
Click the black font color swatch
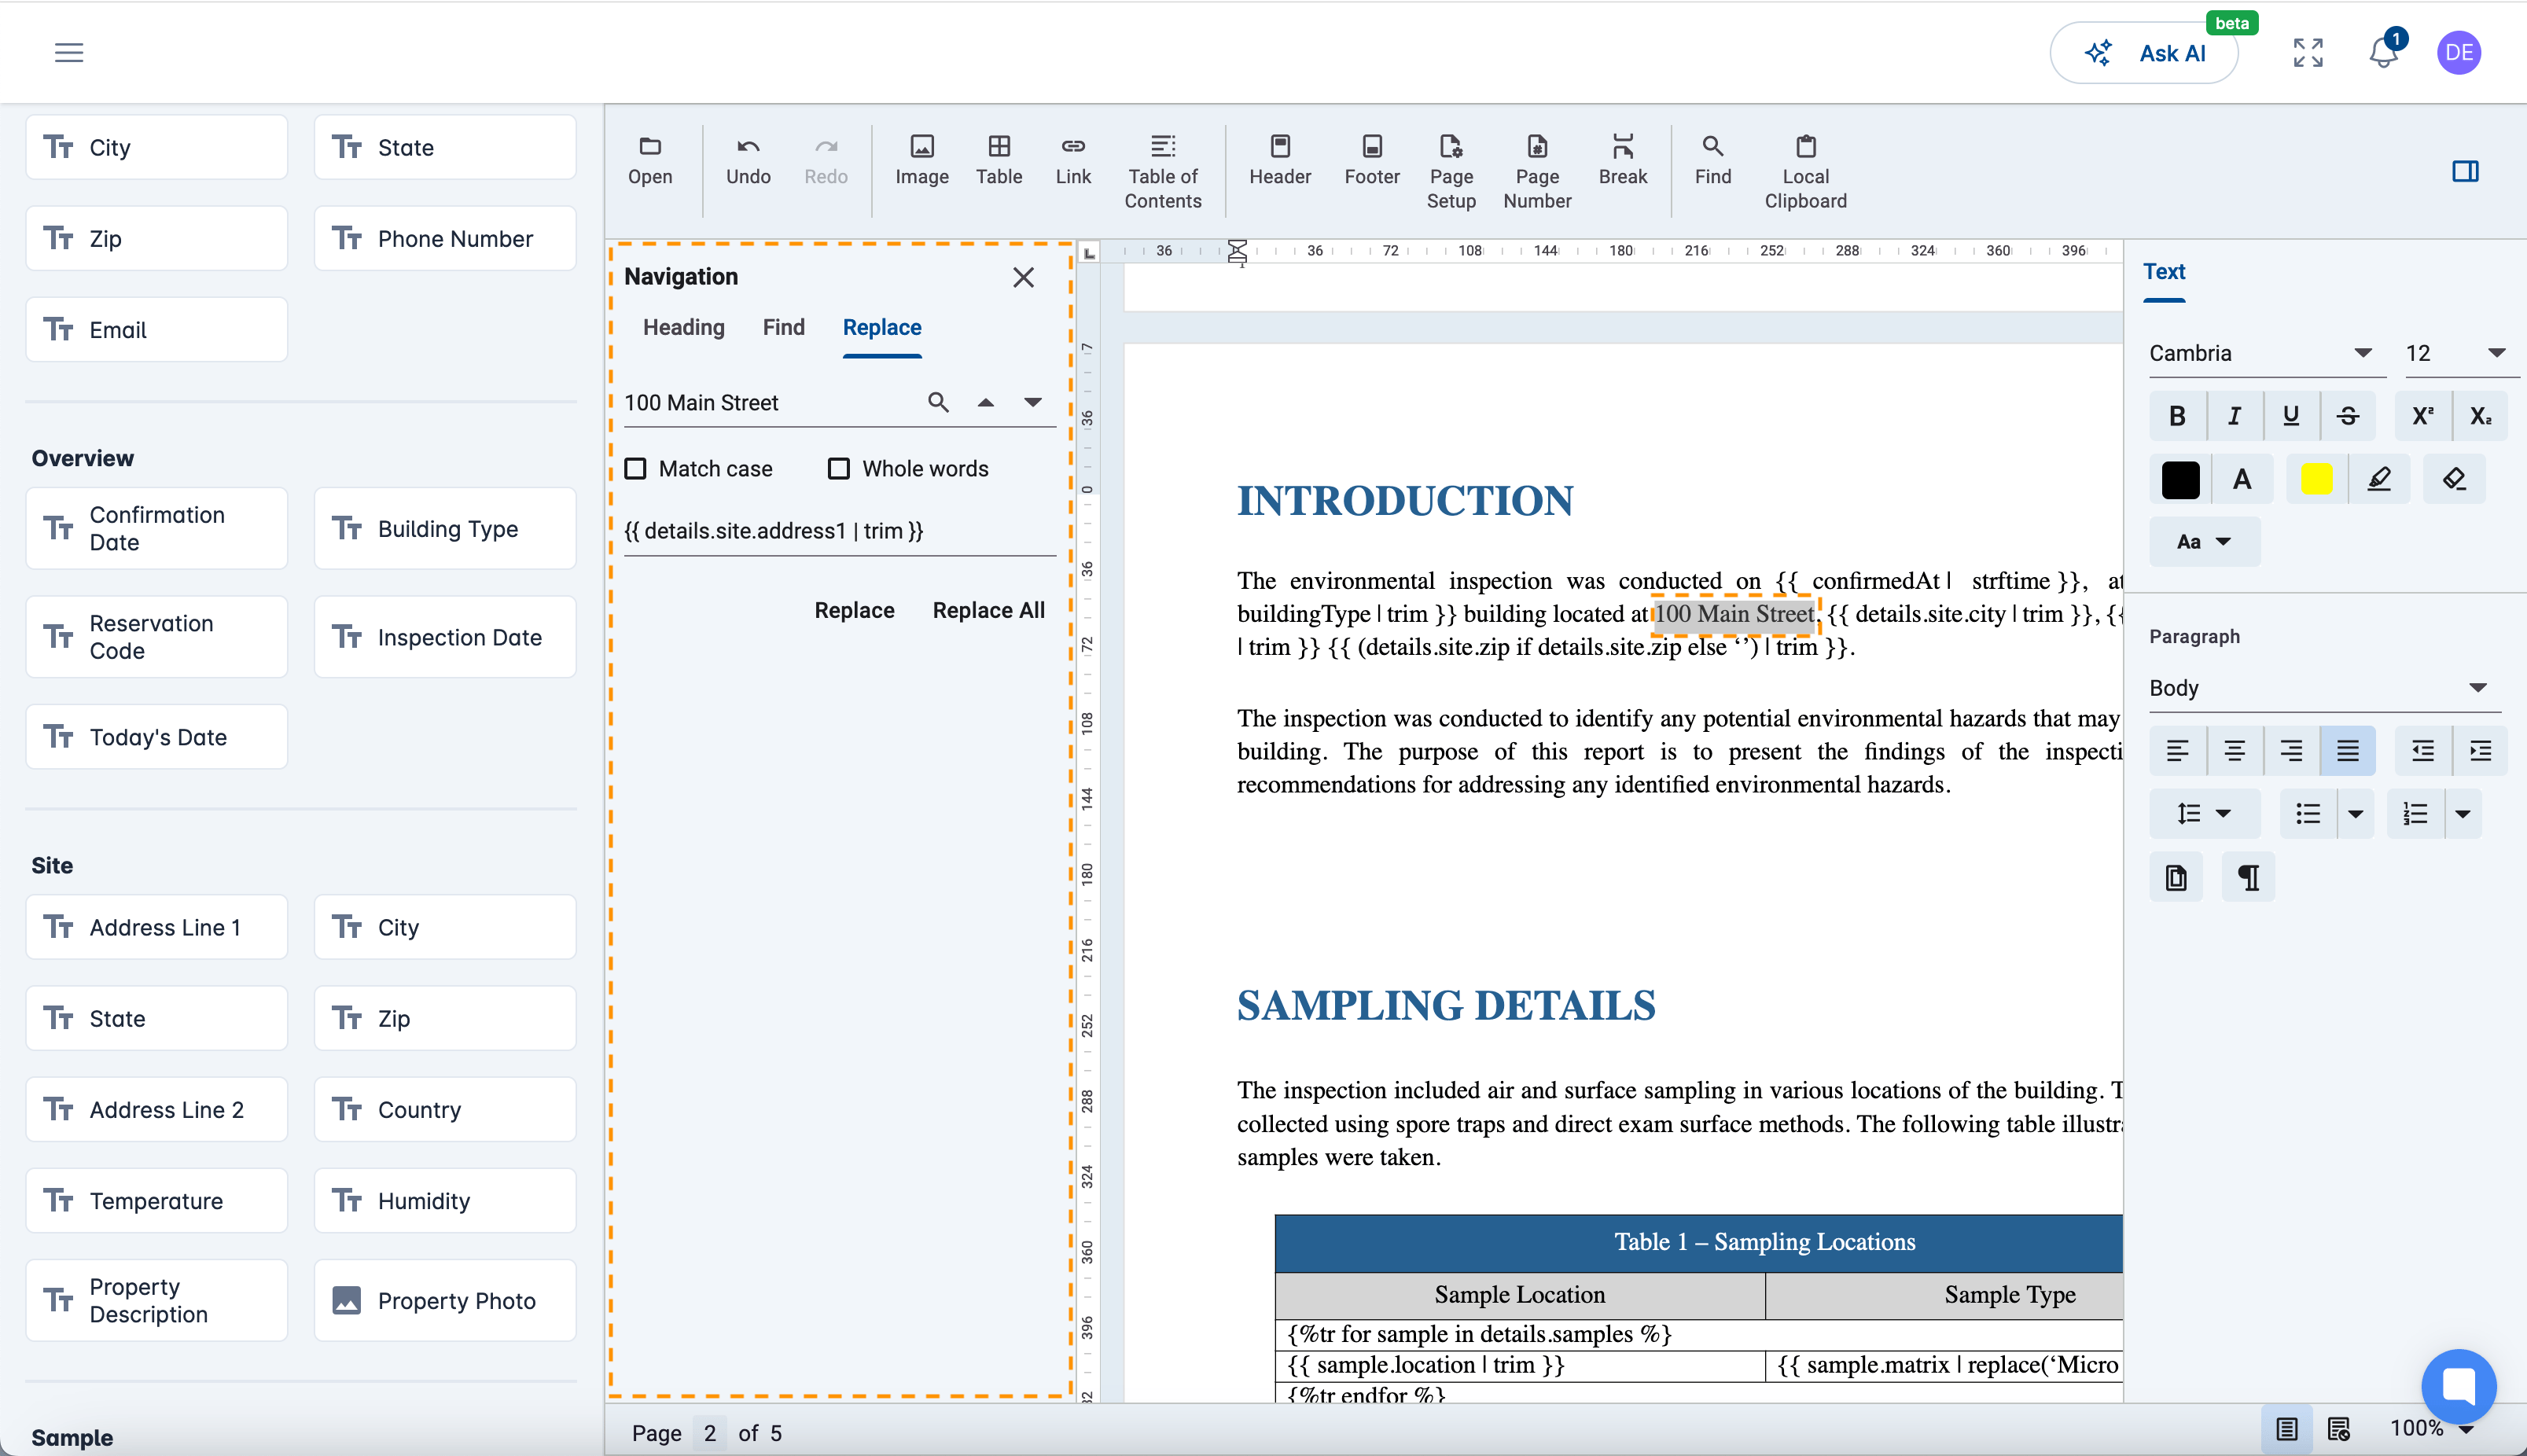pos(2180,480)
